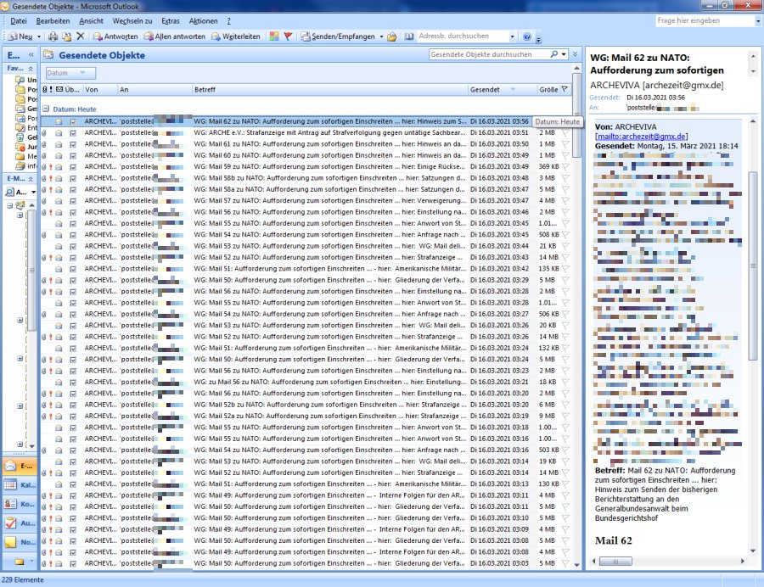
Task: Click the message list vertical scrollbar thumb
Action: point(577,115)
